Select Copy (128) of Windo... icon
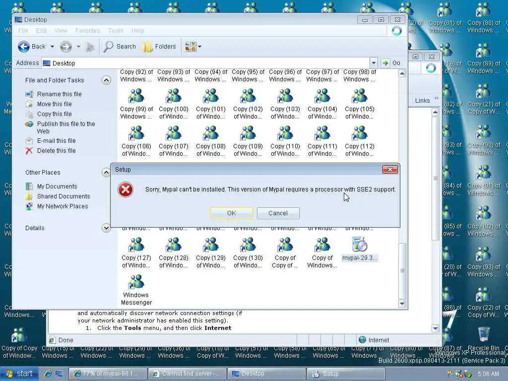The image size is (508, 381). tap(173, 253)
